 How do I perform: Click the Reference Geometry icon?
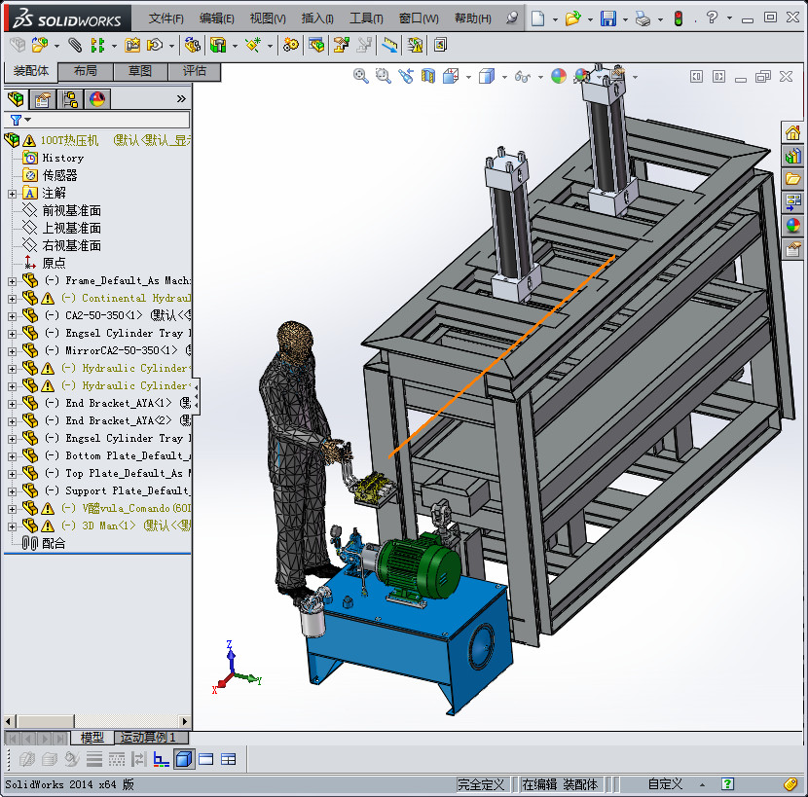(x=253, y=46)
